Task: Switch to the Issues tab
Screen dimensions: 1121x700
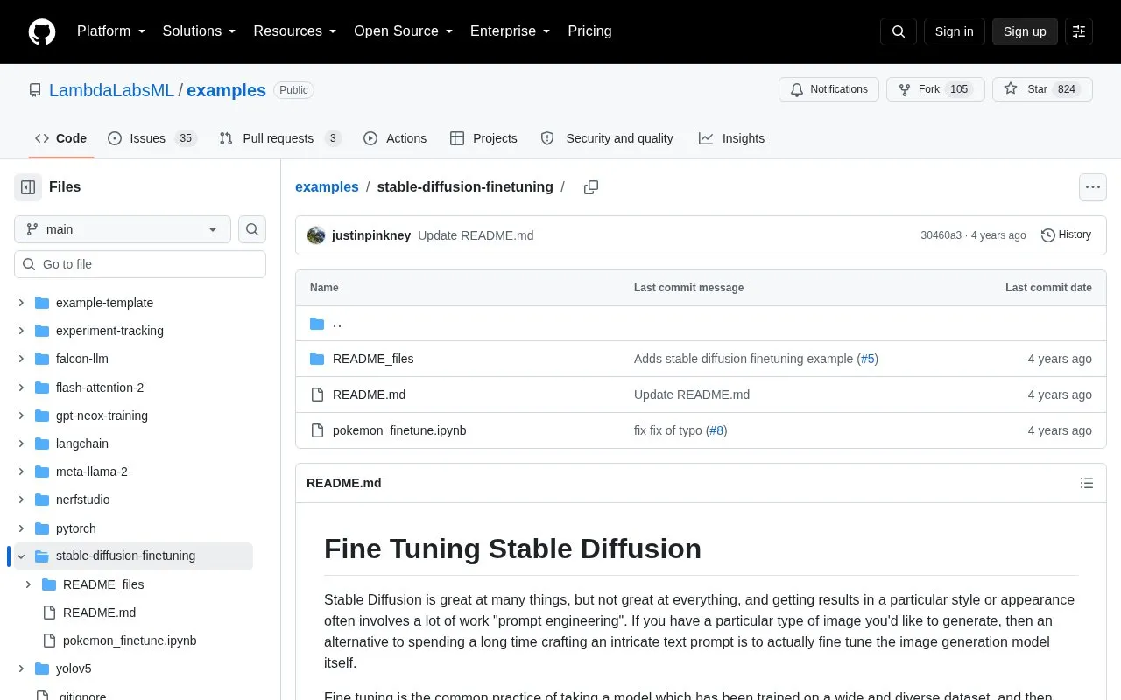Action: 152,138
